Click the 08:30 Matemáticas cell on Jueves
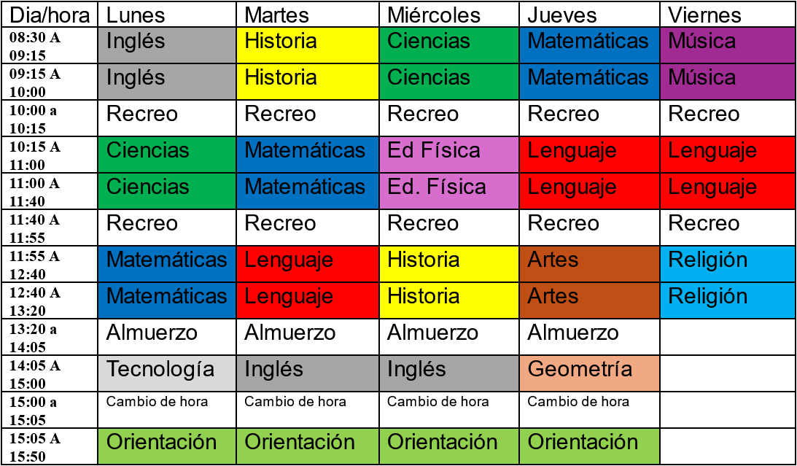 [x=589, y=45]
